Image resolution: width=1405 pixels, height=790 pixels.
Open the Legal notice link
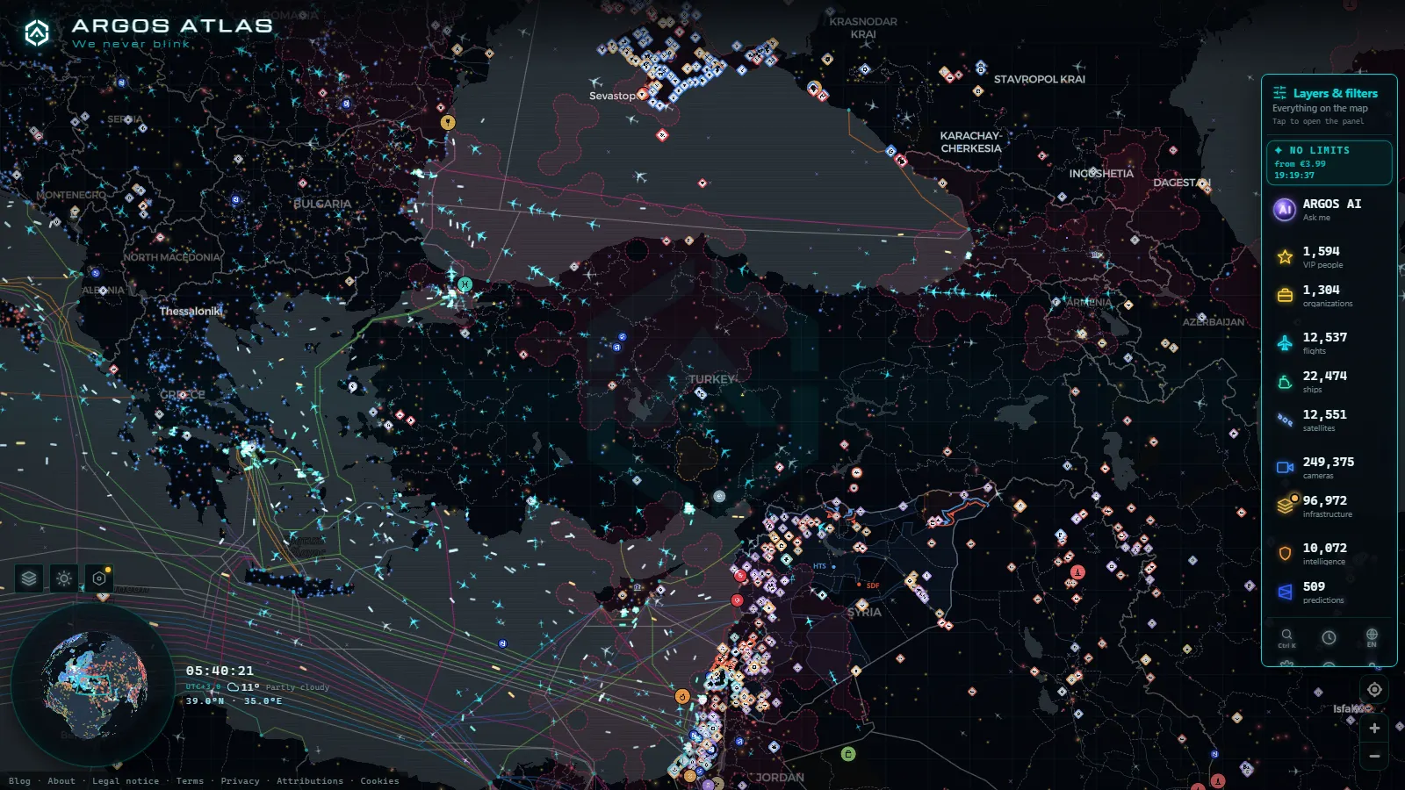(x=126, y=781)
